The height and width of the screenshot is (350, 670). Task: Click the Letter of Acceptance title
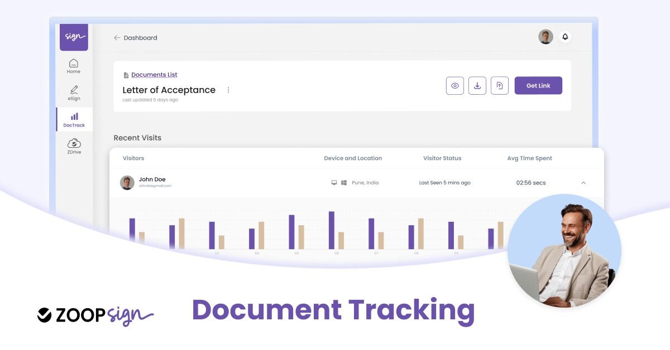click(169, 90)
